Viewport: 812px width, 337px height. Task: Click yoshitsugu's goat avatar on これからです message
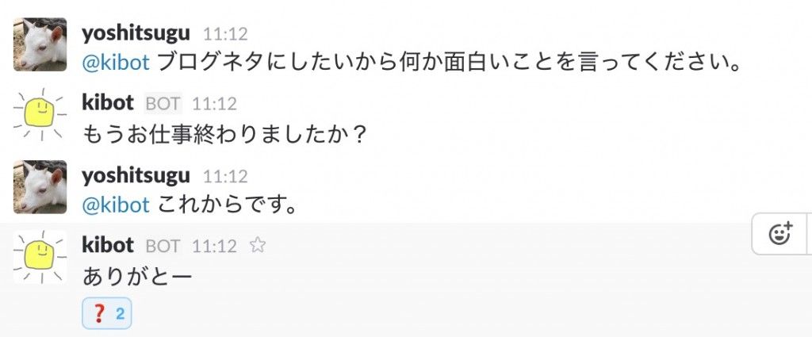point(40,187)
